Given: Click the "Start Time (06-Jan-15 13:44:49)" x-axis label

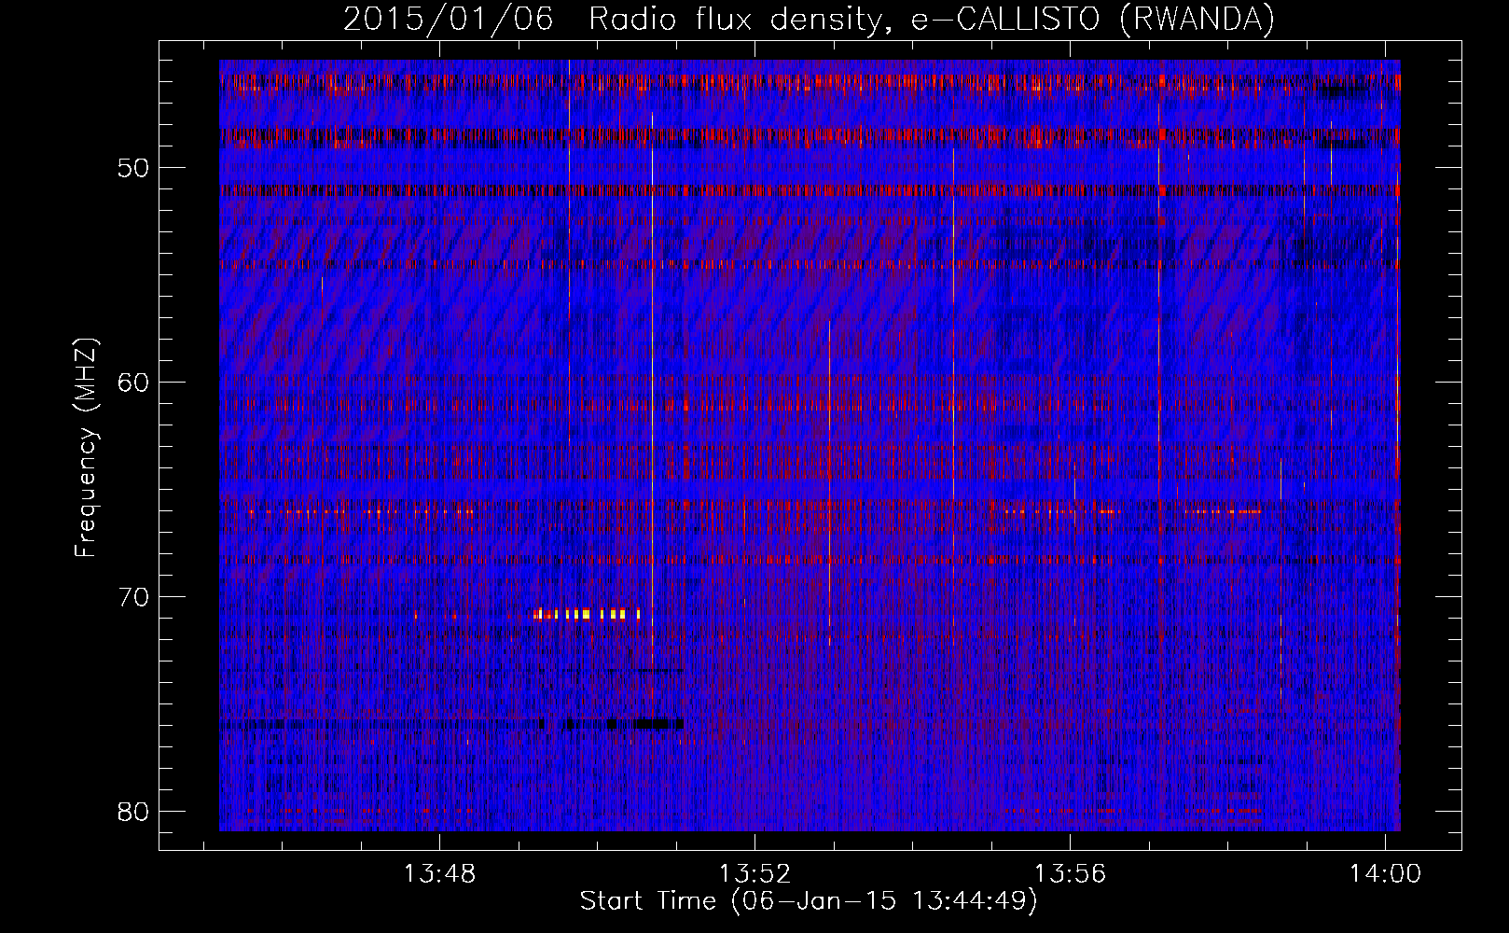Looking at the screenshot, I should coord(809,901).
